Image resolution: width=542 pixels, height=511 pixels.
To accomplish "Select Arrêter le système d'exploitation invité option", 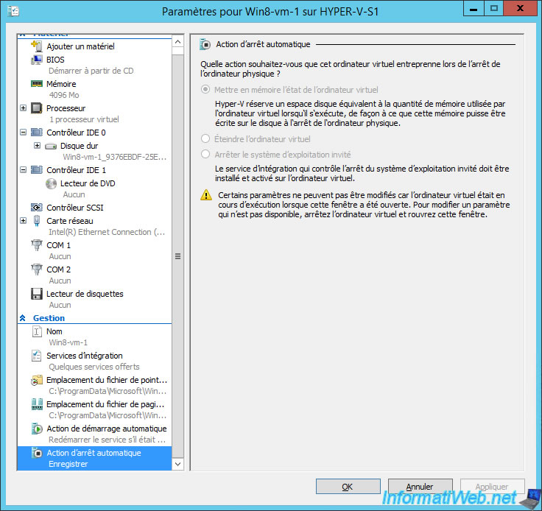I will pos(205,154).
